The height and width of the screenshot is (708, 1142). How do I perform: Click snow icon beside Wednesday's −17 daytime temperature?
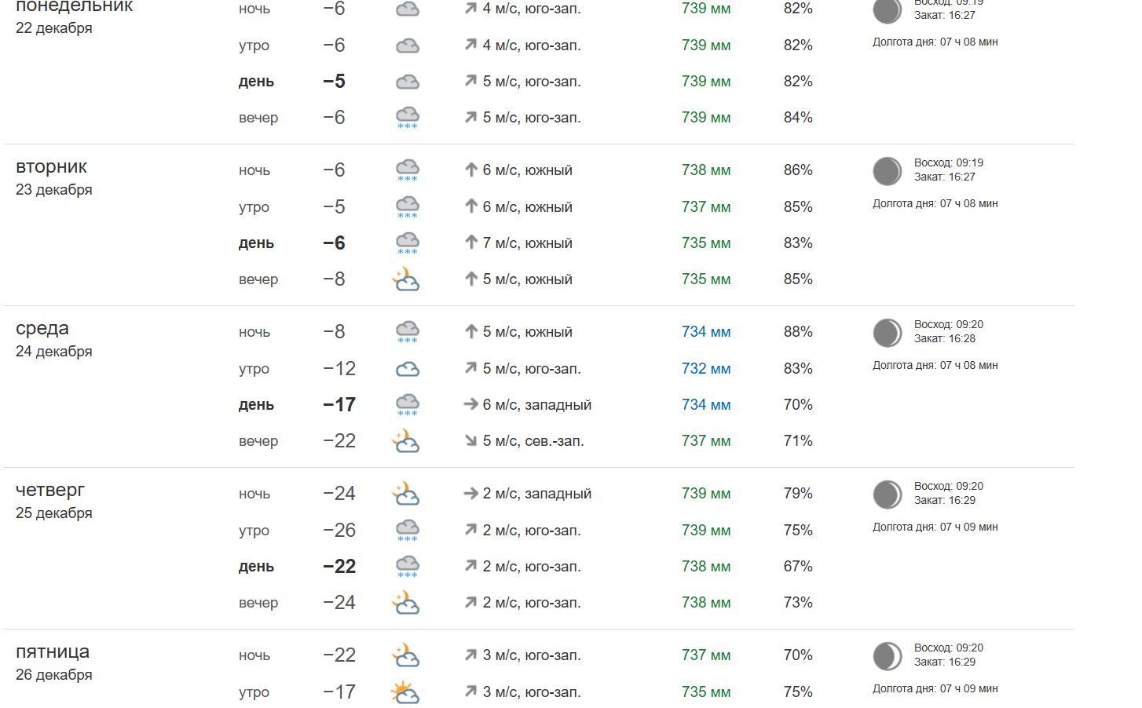click(407, 405)
